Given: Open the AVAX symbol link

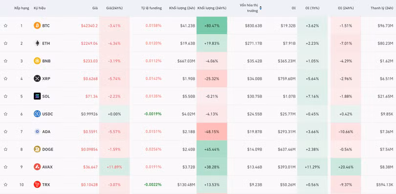Looking at the screenshot, I should [x=47, y=167].
